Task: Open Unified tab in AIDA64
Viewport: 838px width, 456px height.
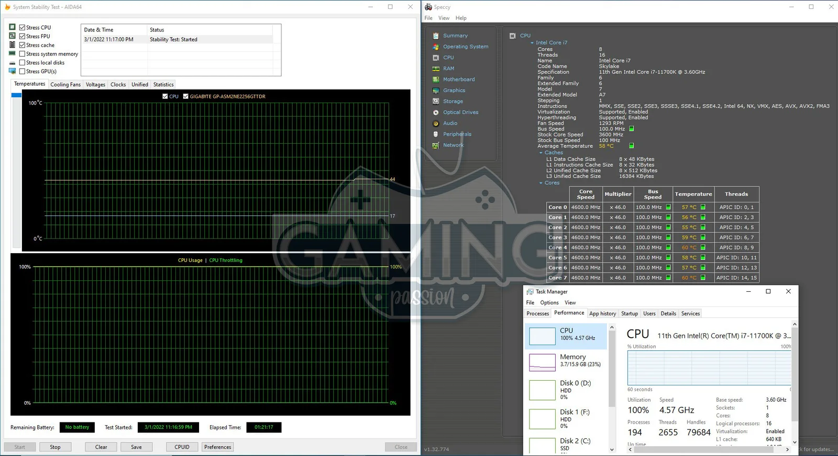Action: [x=140, y=85]
